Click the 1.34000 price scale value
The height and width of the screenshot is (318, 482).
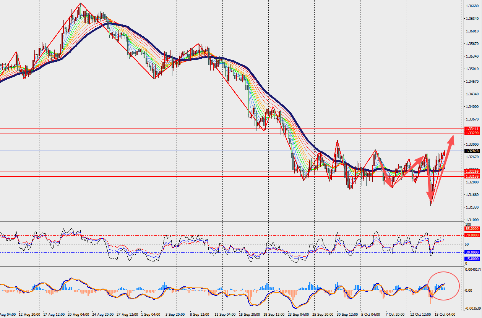472,107
